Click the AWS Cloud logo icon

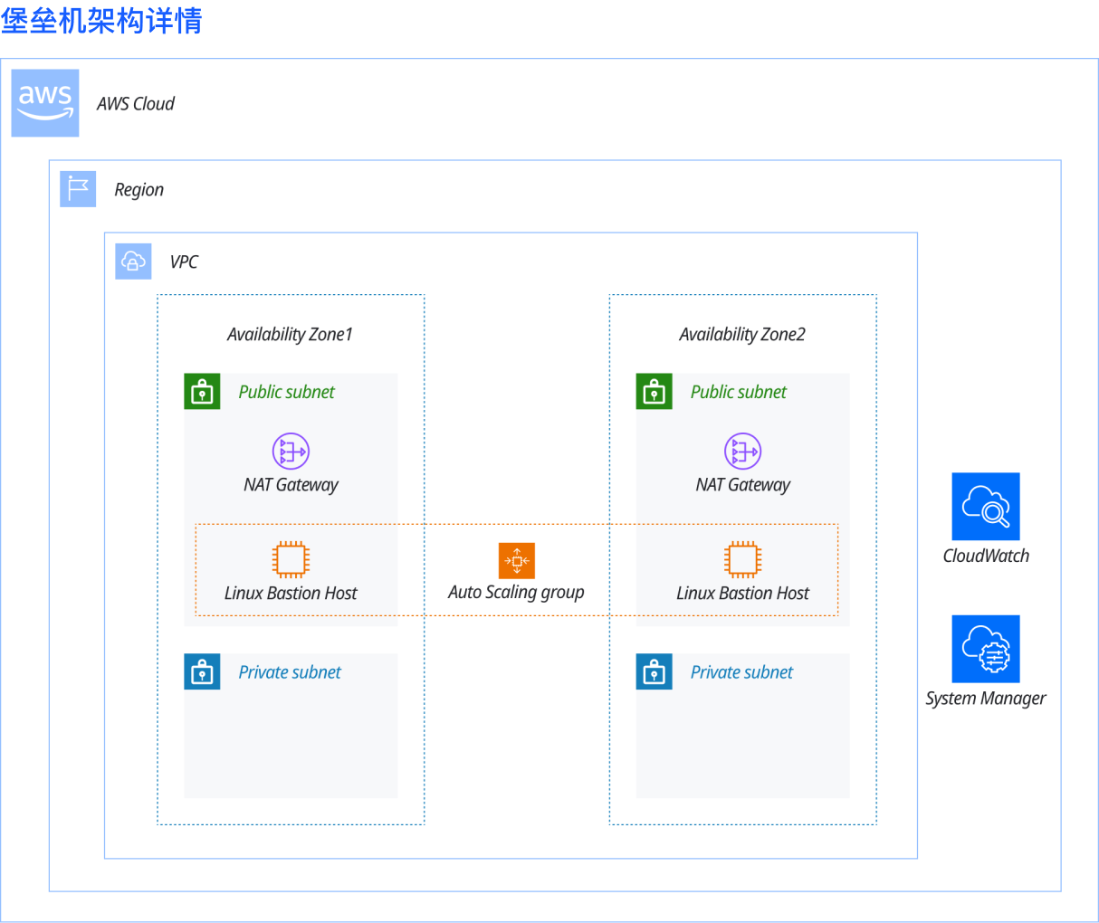(x=45, y=103)
